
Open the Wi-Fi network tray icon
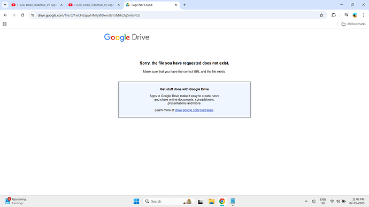click(332, 201)
